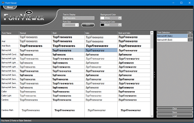Clear the font selection list
This screenshot has width=194, height=123.
click(175, 109)
